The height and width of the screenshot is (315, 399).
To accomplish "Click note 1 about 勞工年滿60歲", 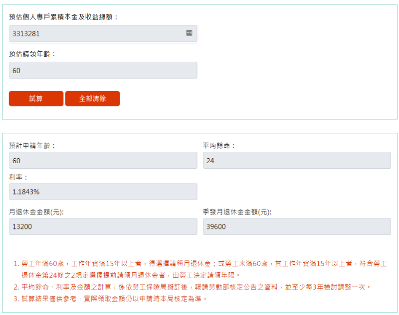I will point(200,269).
